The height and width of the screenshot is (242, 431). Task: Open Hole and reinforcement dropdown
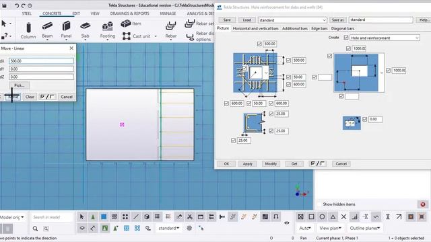(417, 38)
